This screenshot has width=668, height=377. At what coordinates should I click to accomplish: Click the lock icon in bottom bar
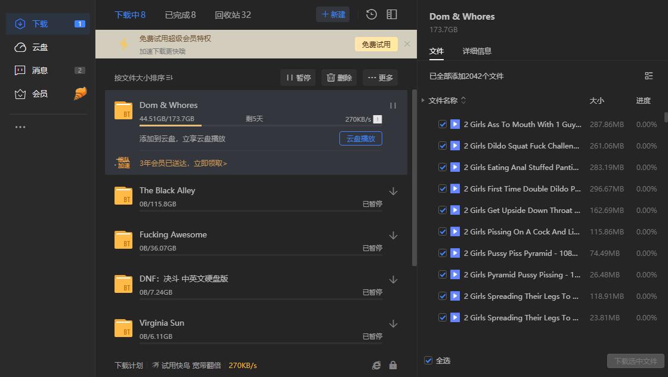click(x=394, y=364)
